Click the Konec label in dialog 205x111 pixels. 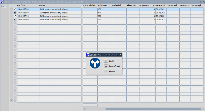(112, 71)
